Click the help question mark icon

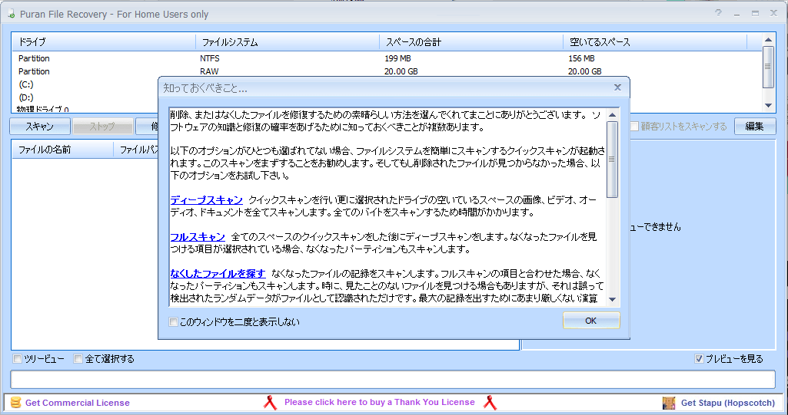(719, 14)
